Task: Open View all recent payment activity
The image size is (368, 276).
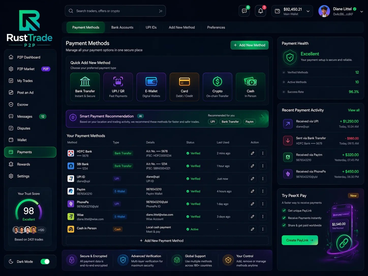Action: (x=354, y=110)
